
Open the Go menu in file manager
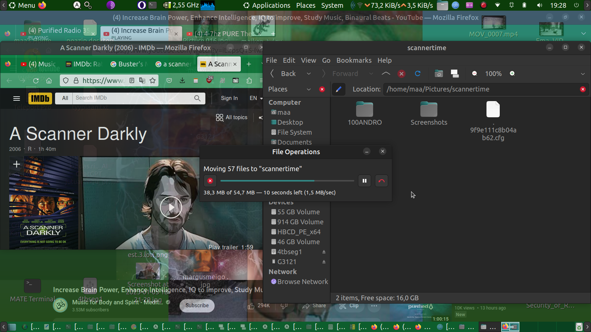[x=326, y=60]
